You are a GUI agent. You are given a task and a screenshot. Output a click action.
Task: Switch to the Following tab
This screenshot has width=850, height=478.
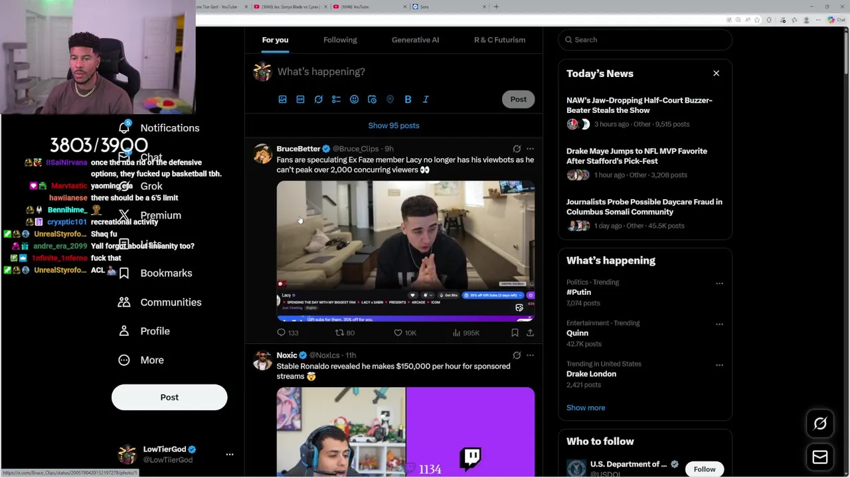(x=340, y=40)
